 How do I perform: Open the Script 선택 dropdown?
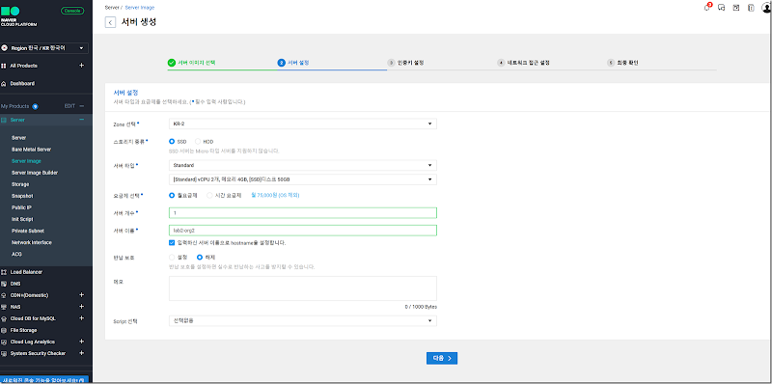click(302, 321)
